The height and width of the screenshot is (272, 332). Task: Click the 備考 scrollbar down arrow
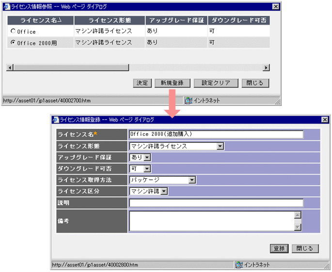(x=298, y=227)
